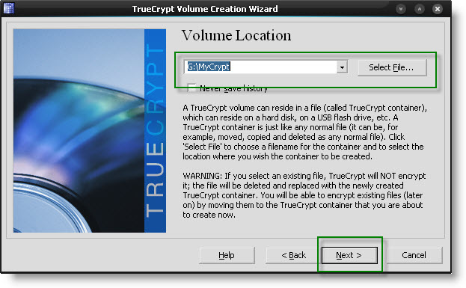
Task: Click the up-chevron window button in title bar
Action: coord(420,9)
